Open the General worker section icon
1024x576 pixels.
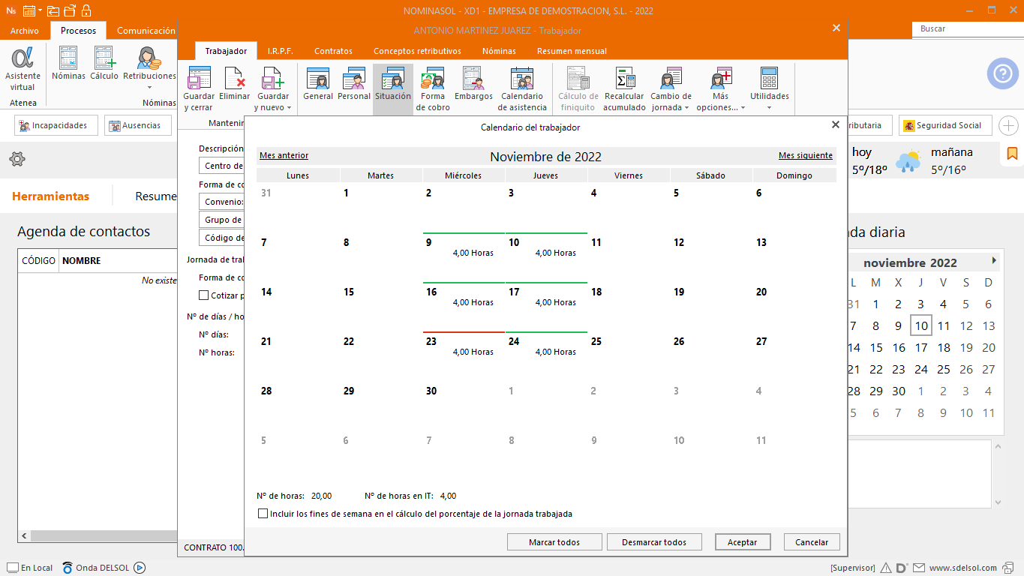click(x=318, y=79)
